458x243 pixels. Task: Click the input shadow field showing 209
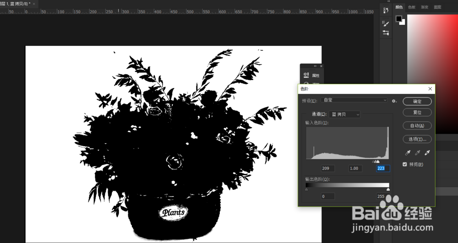point(328,168)
